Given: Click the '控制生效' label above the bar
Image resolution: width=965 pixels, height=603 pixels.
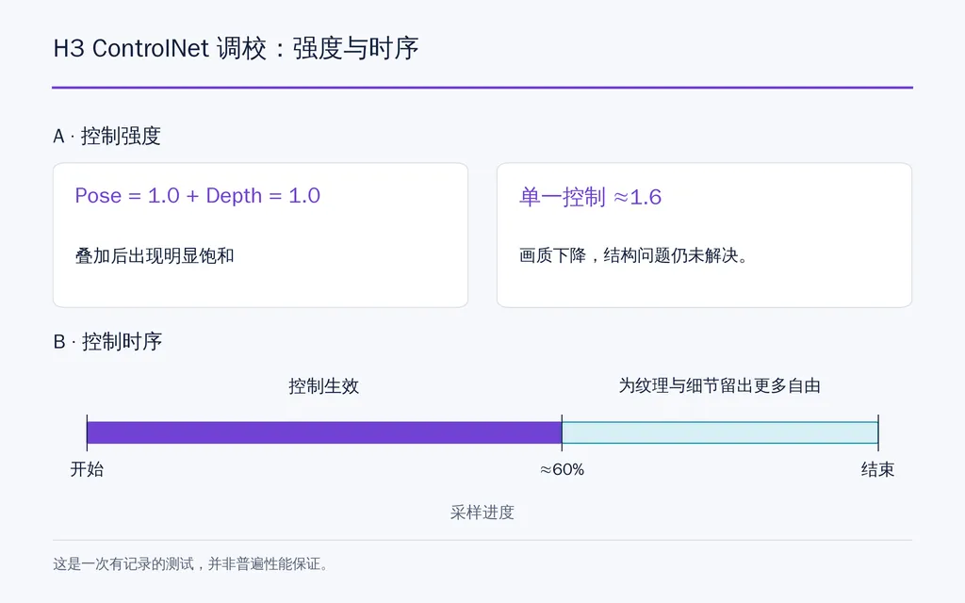Looking at the screenshot, I should (x=324, y=385).
